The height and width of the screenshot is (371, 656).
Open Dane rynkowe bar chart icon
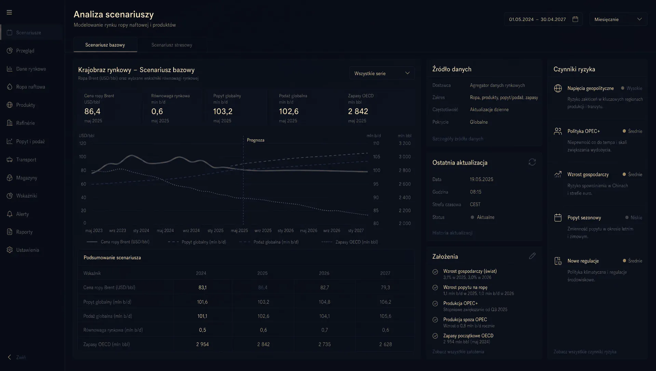point(10,69)
